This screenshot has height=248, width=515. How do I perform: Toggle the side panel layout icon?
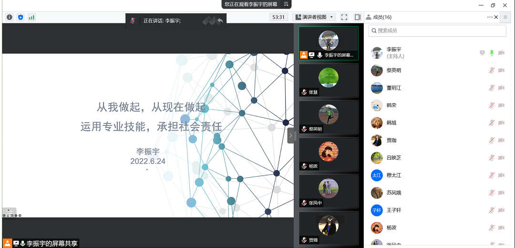point(358,17)
